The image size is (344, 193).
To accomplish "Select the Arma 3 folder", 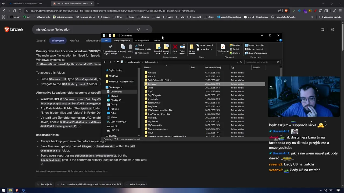I will pyautogui.click(x=151, y=76).
